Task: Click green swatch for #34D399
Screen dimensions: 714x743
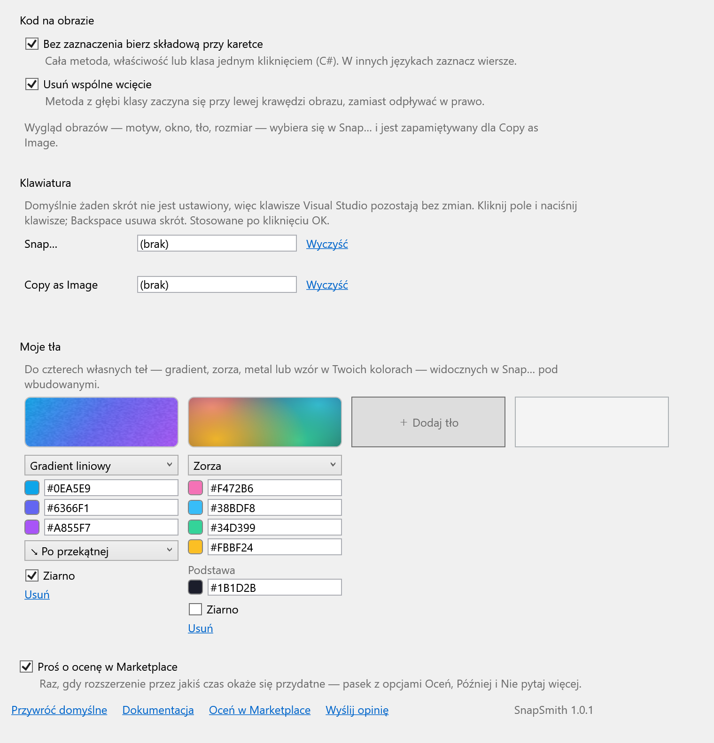Action: pyautogui.click(x=195, y=527)
